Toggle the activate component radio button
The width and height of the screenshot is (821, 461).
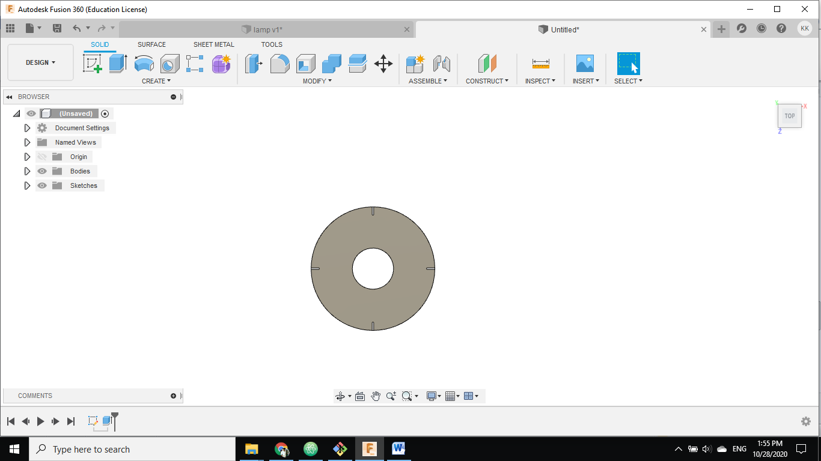105,113
